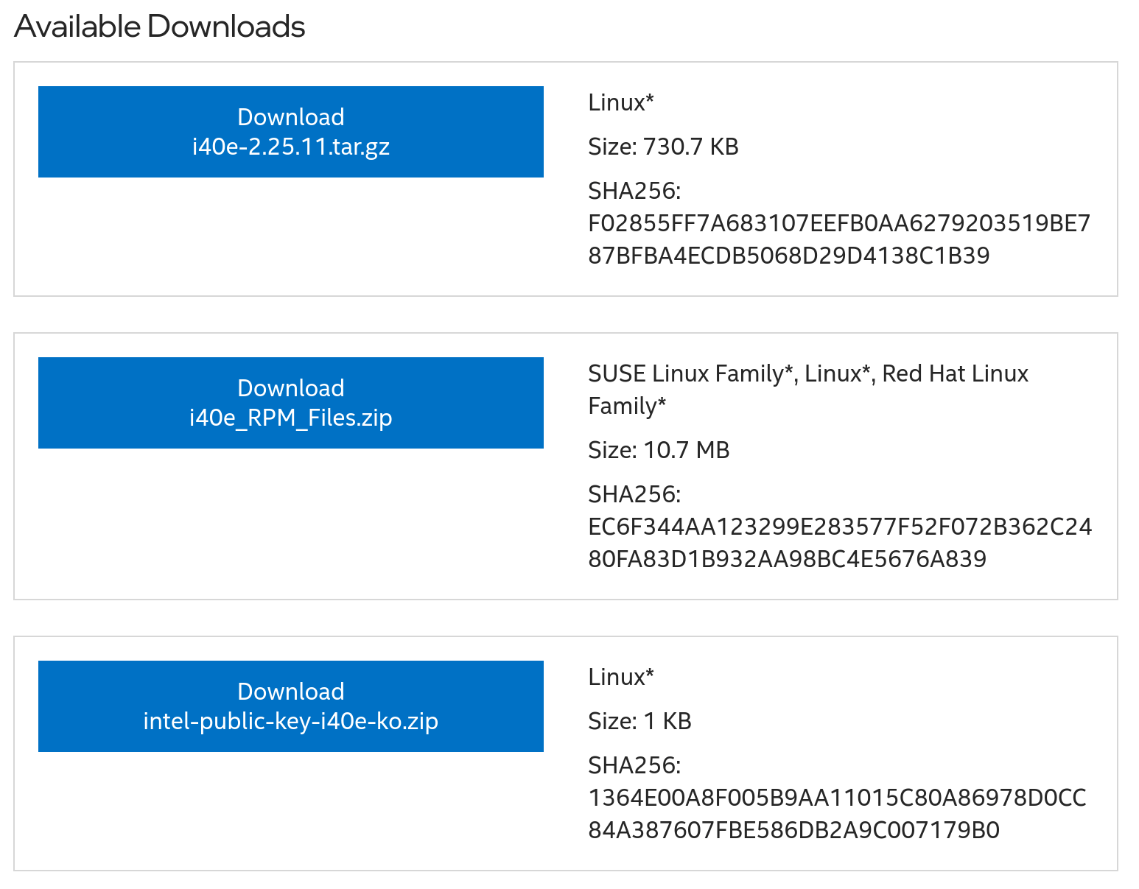Click the Available Downloads heading
1139x889 pixels.
[x=160, y=26]
